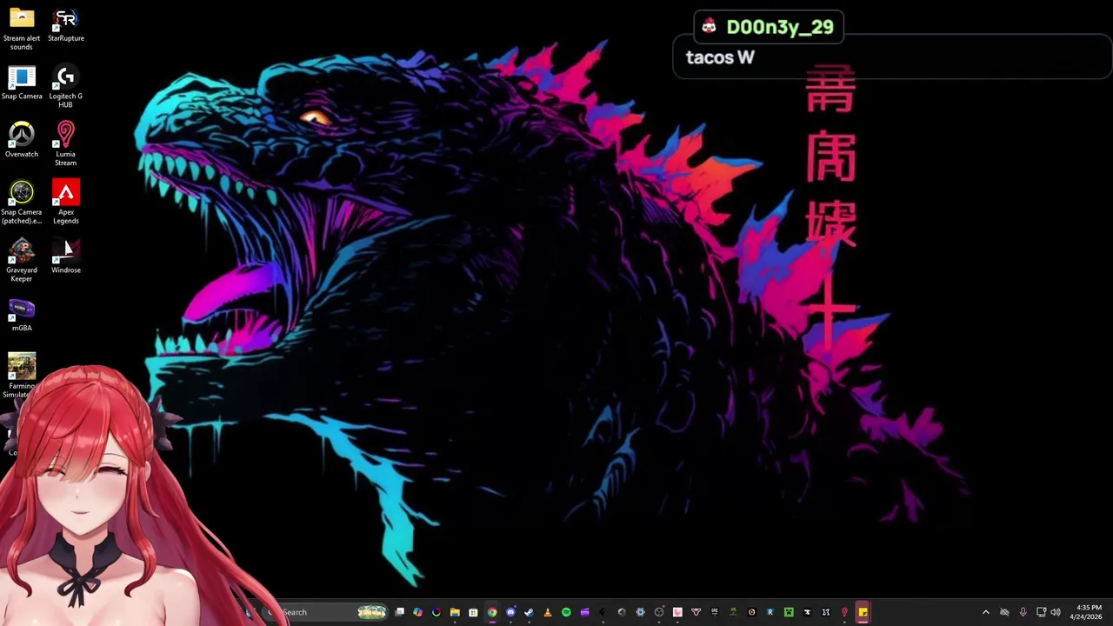The width and height of the screenshot is (1113, 626).
Task: Open the network status tray icon
Action: click(1041, 612)
